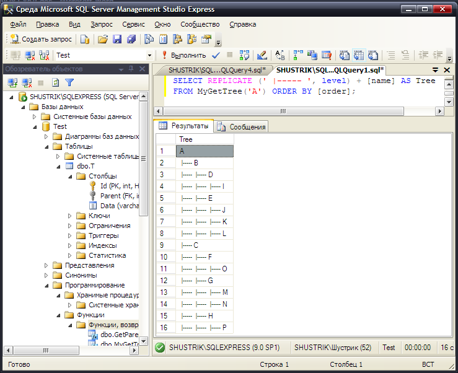The width and height of the screenshot is (458, 373).
Task: Open the active files list dropdown arrow
Action: click(435, 70)
